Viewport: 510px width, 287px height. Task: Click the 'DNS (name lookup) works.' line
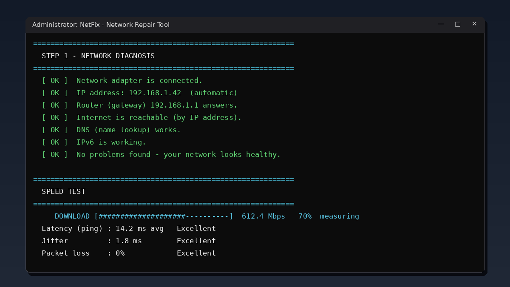129,130
